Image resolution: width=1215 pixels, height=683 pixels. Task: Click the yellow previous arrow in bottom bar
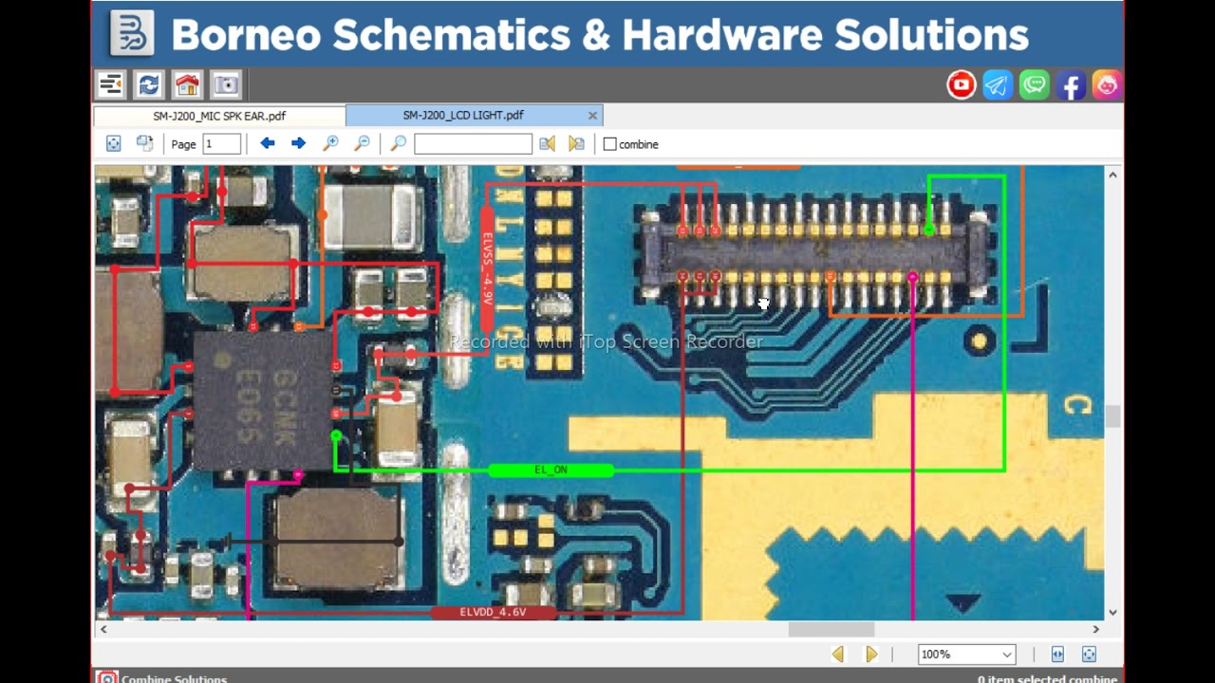pos(837,655)
